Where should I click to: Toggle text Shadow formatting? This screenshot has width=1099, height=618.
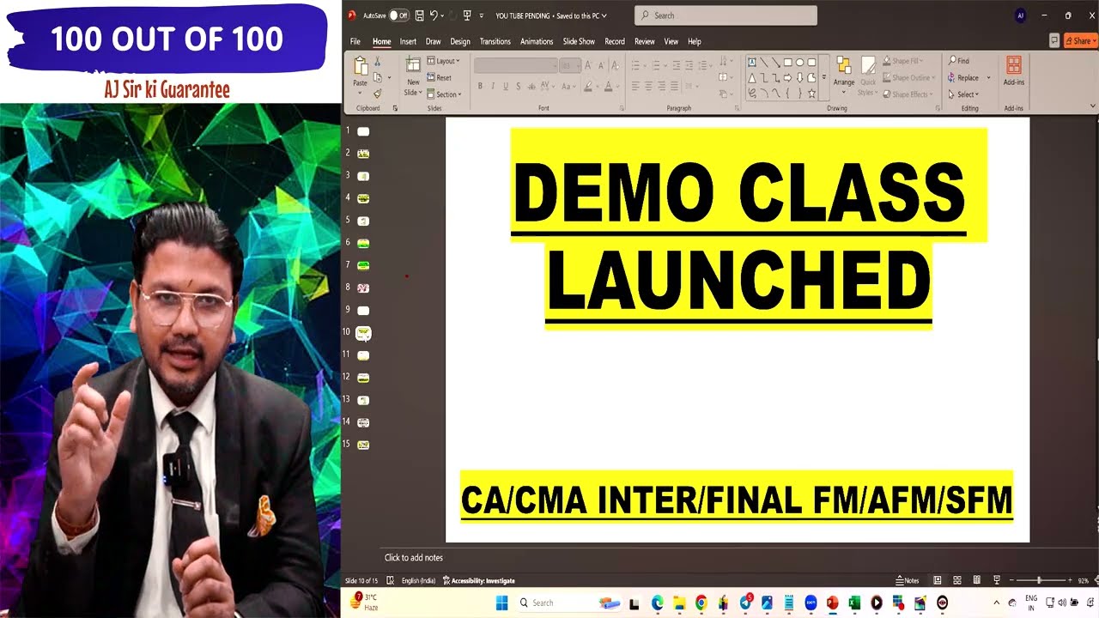(519, 86)
